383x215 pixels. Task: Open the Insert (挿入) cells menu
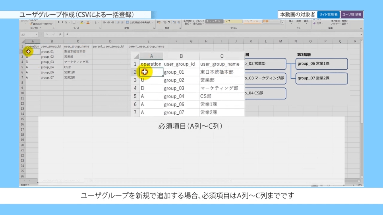pyautogui.click(x=291, y=22)
